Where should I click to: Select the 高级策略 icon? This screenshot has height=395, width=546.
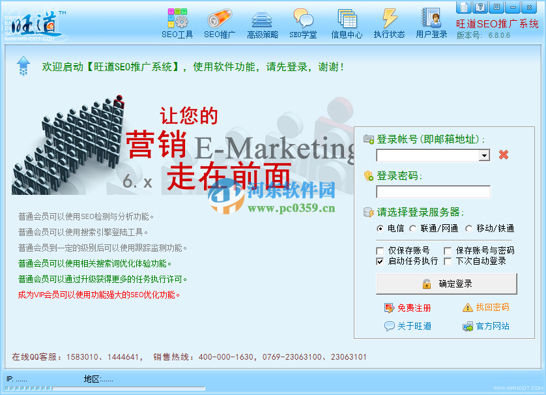click(261, 22)
